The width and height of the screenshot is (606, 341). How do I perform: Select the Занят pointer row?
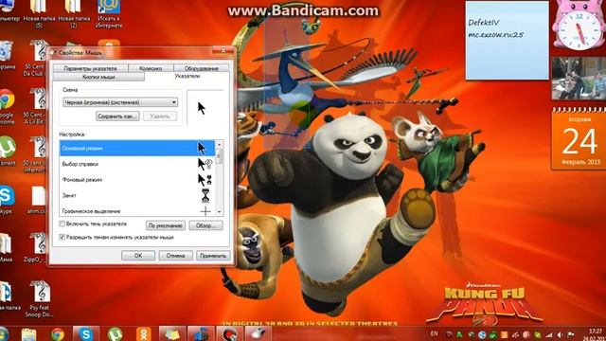click(137, 196)
